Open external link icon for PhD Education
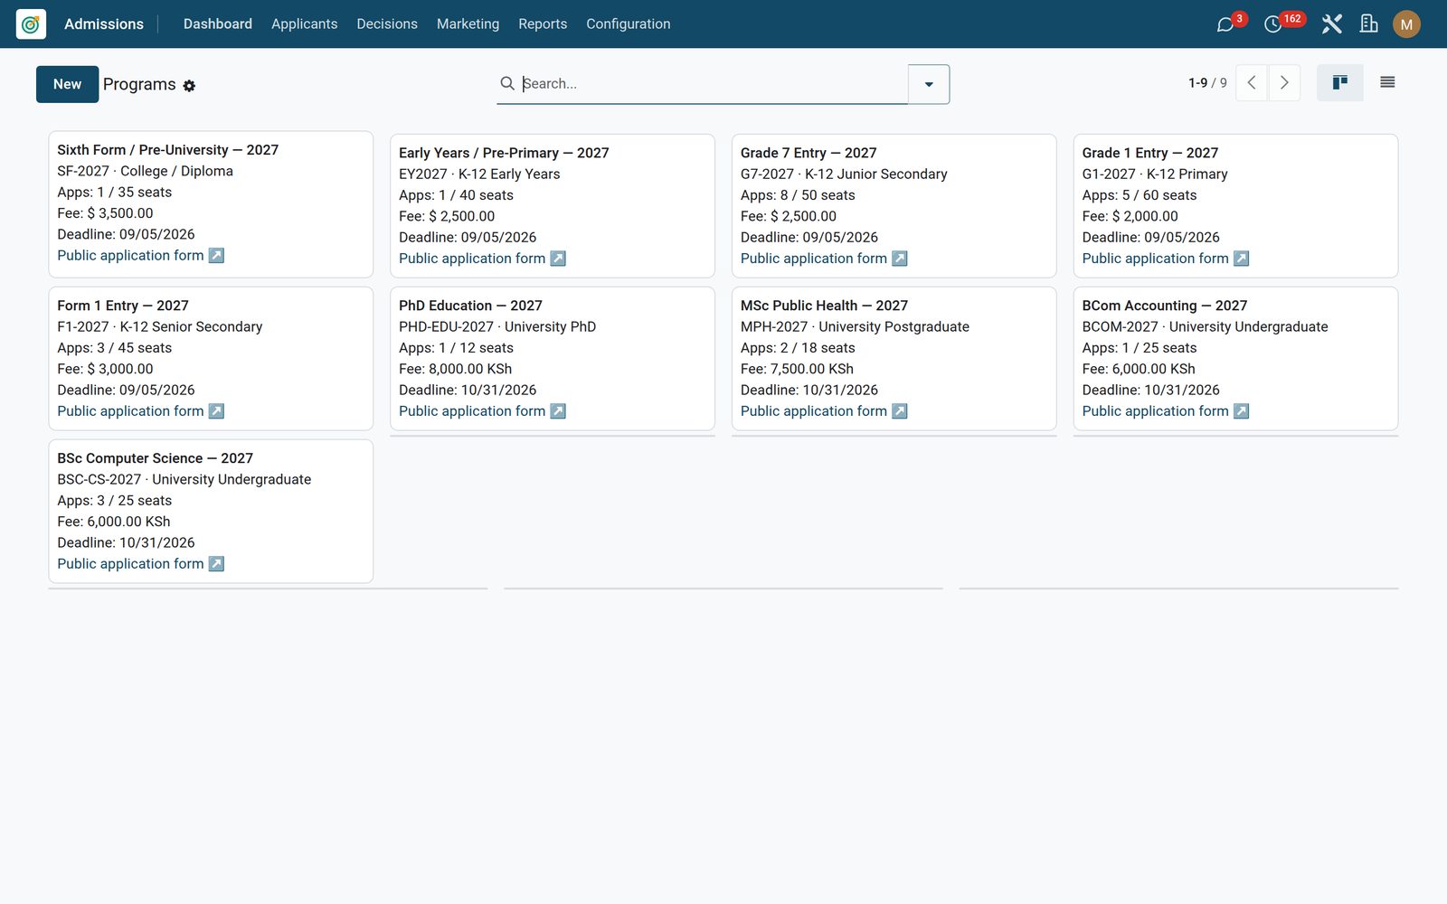 (x=558, y=411)
